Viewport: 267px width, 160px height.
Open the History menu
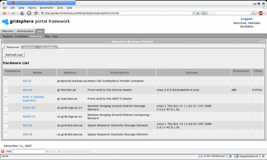coord(32,8)
